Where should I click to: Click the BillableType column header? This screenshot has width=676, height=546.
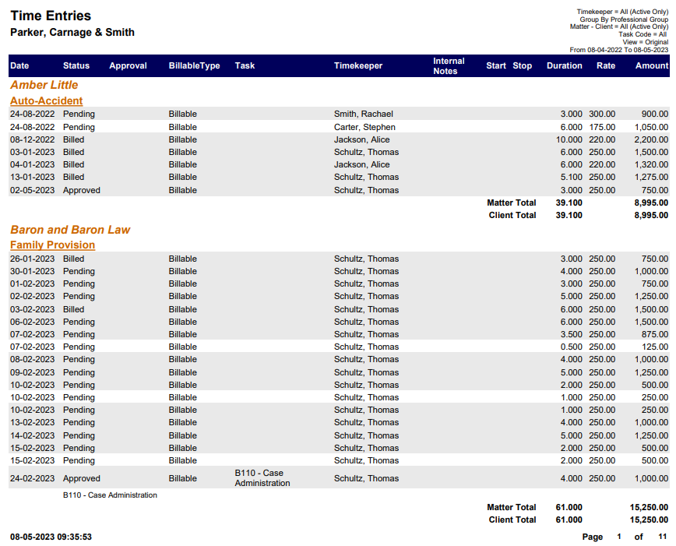point(195,65)
